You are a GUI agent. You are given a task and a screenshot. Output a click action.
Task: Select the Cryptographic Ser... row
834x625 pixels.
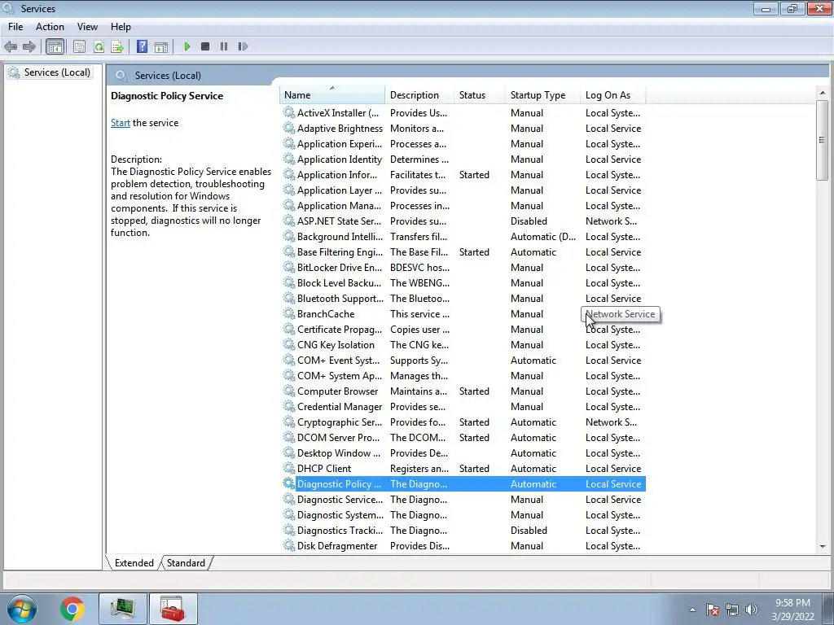463,422
